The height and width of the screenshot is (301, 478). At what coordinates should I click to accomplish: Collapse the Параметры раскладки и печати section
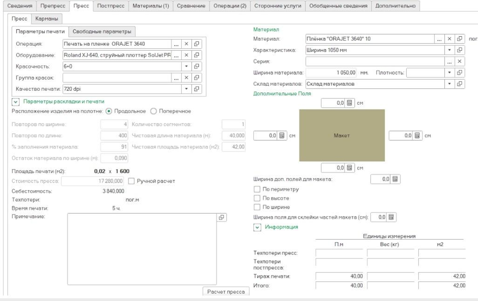click(15, 102)
